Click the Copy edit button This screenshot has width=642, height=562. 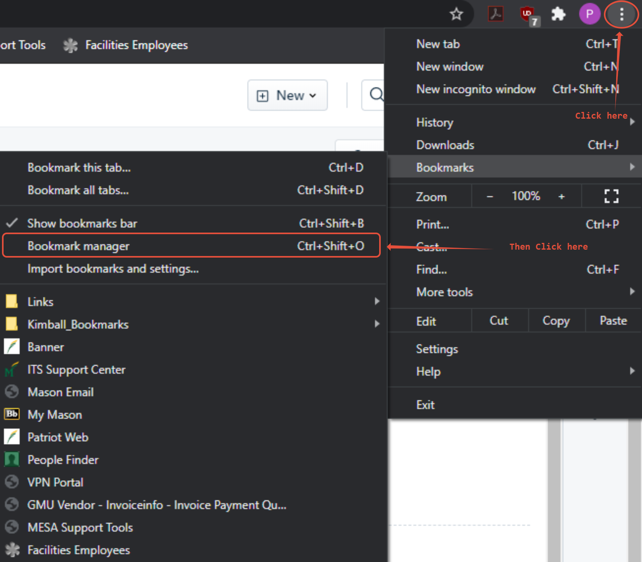pyautogui.click(x=556, y=321)
